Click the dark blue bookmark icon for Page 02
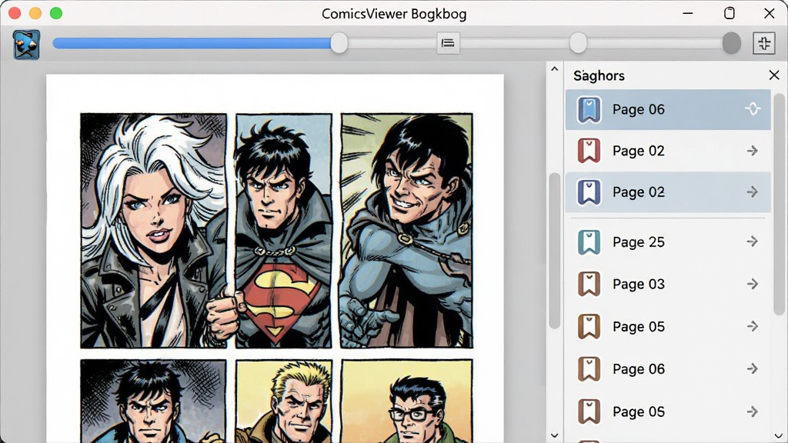The width and height of the screenshot is (788, 443). [x=589, y=192]
